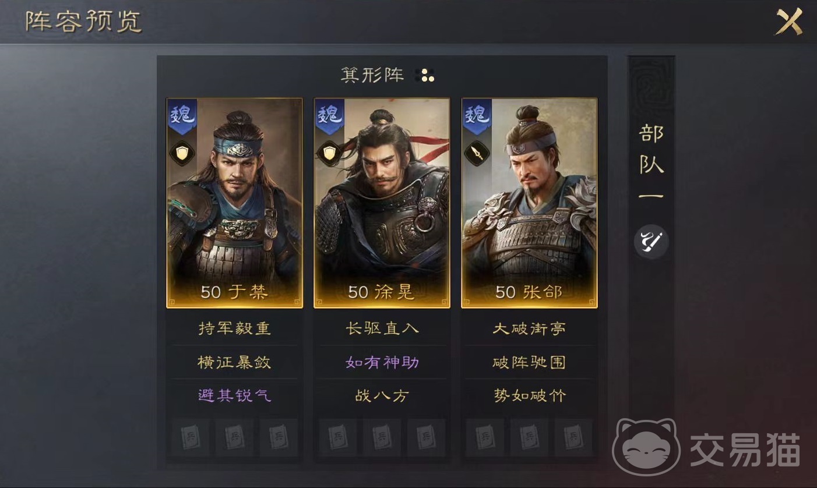View the 大破街亭 skill

[529, 328]
